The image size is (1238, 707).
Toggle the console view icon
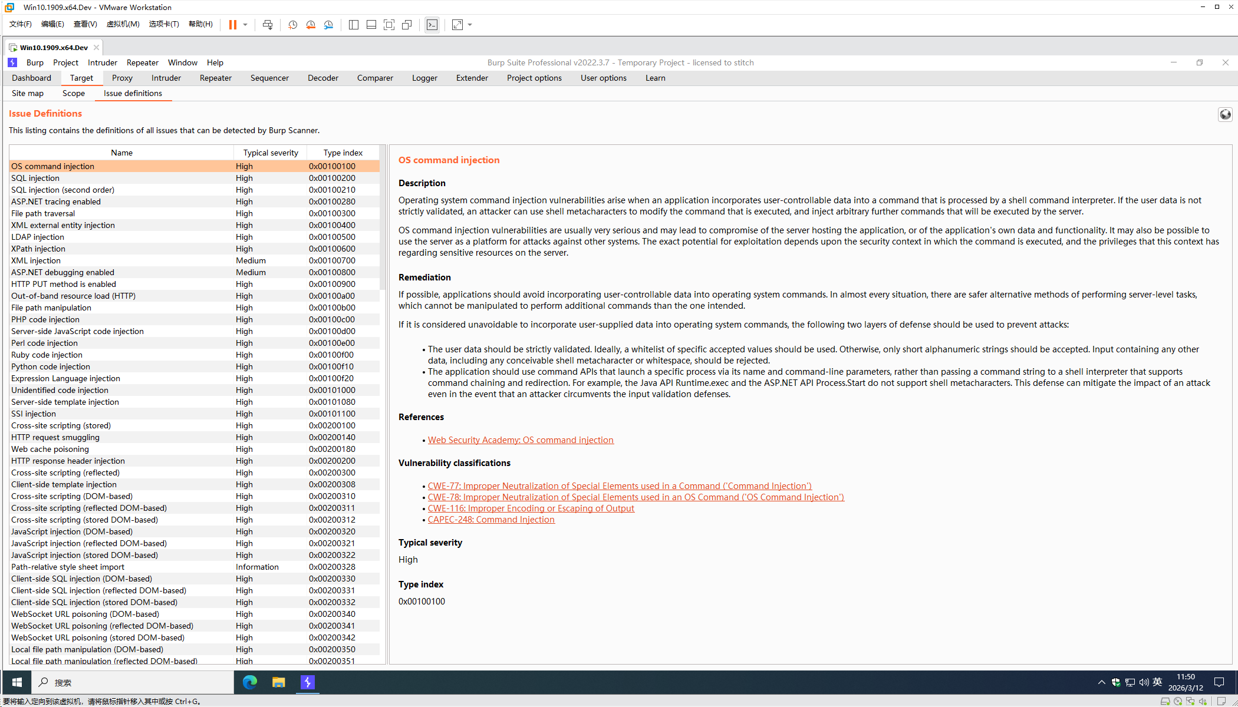(432, 25)
